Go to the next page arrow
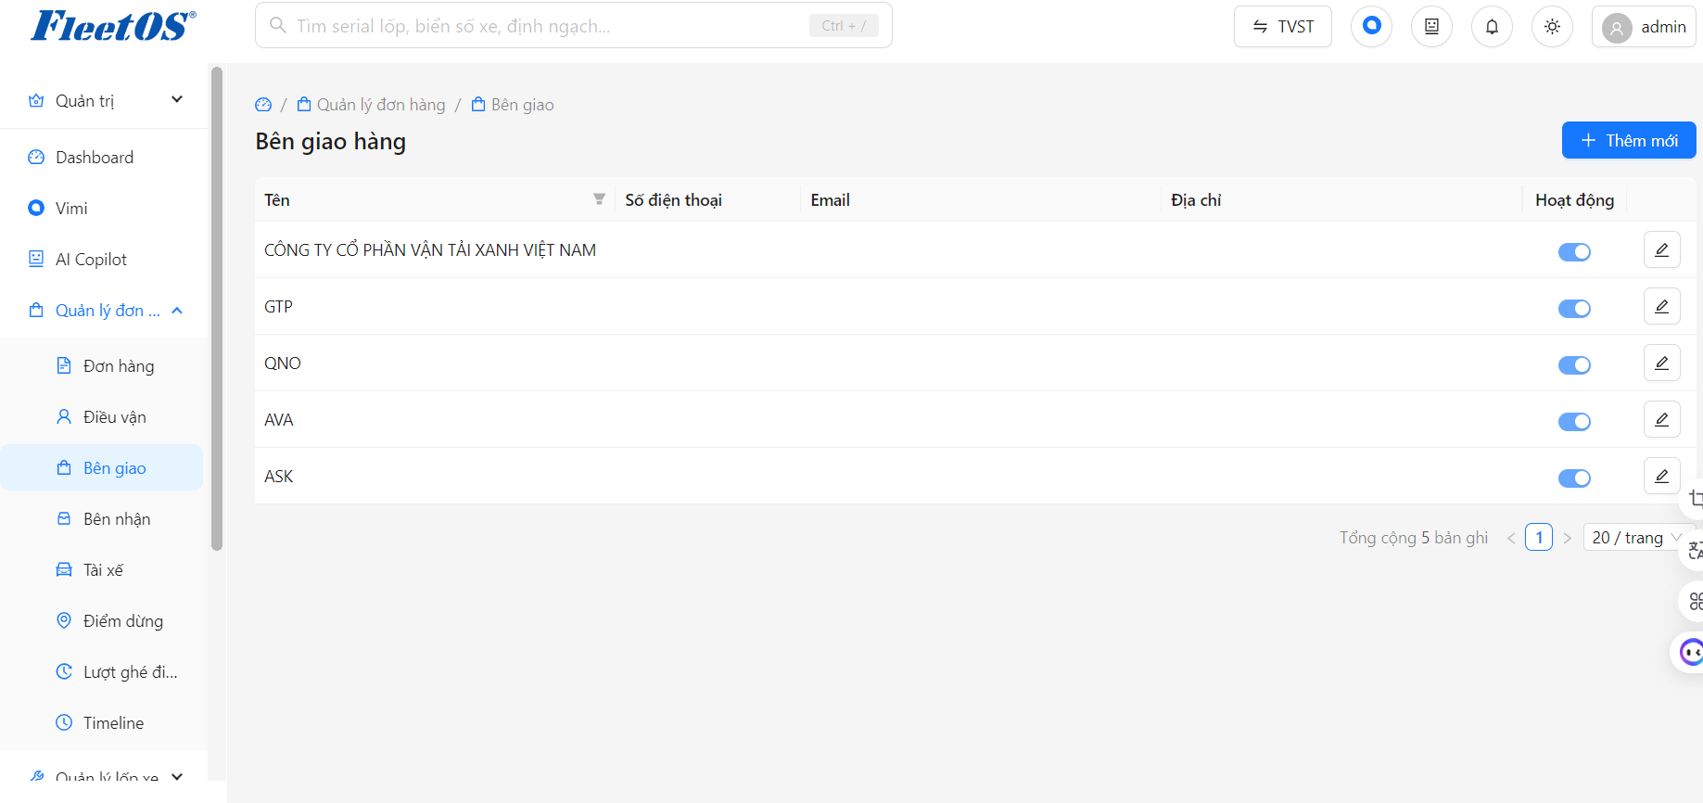Screen dimensions: 1703x803 [1567, 538]
